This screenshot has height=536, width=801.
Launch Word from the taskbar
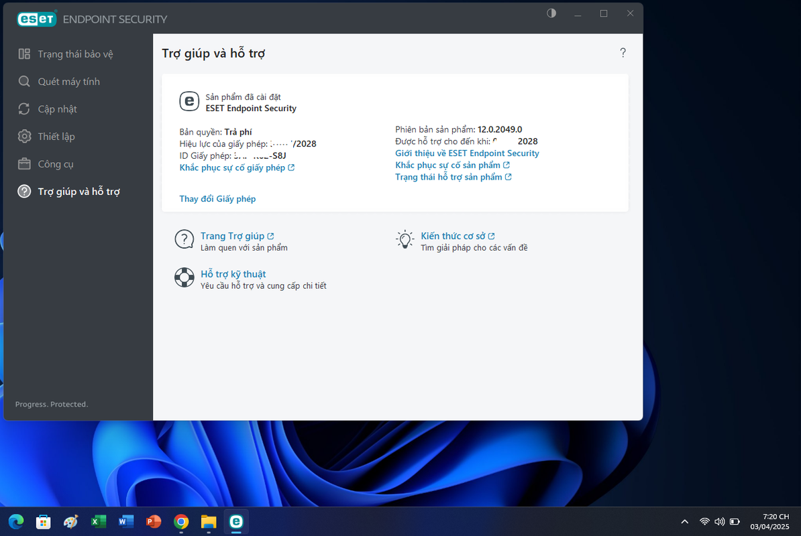point(125,522)
